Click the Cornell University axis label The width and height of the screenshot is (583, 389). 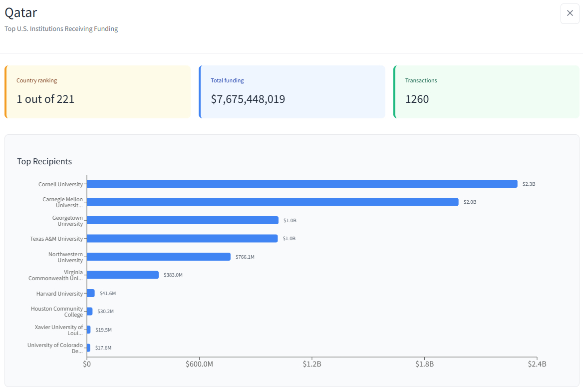(60, 184)
